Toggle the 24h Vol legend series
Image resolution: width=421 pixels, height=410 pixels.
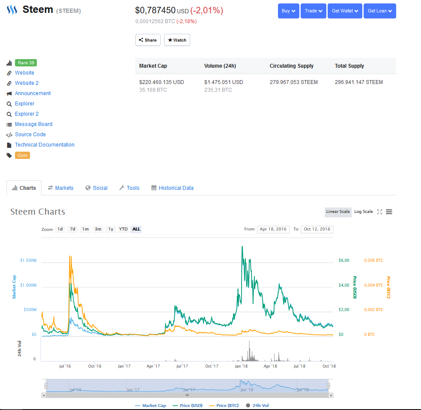pyautogui.click(x=257, y=405)
